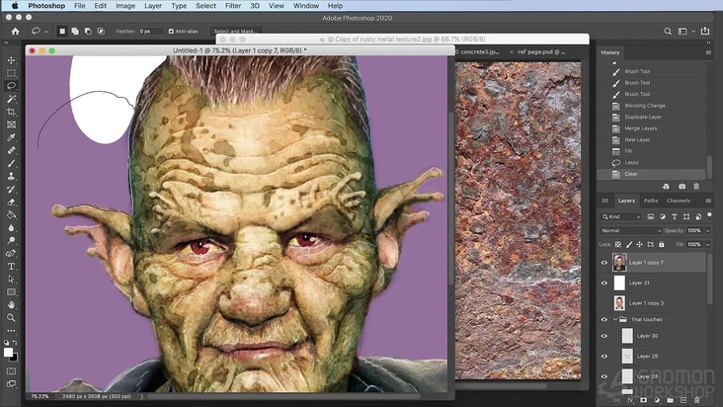
Task: Select the Magic Wand tool
Action: [x=11, y=99]
